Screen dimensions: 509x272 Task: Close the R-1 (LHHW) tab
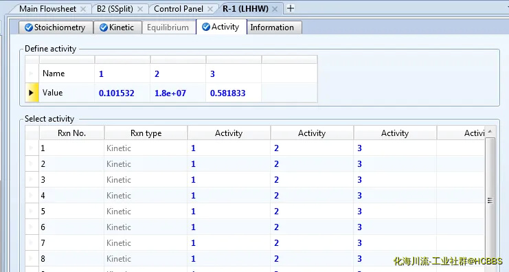pyautogui.click(x=275, y=9)
